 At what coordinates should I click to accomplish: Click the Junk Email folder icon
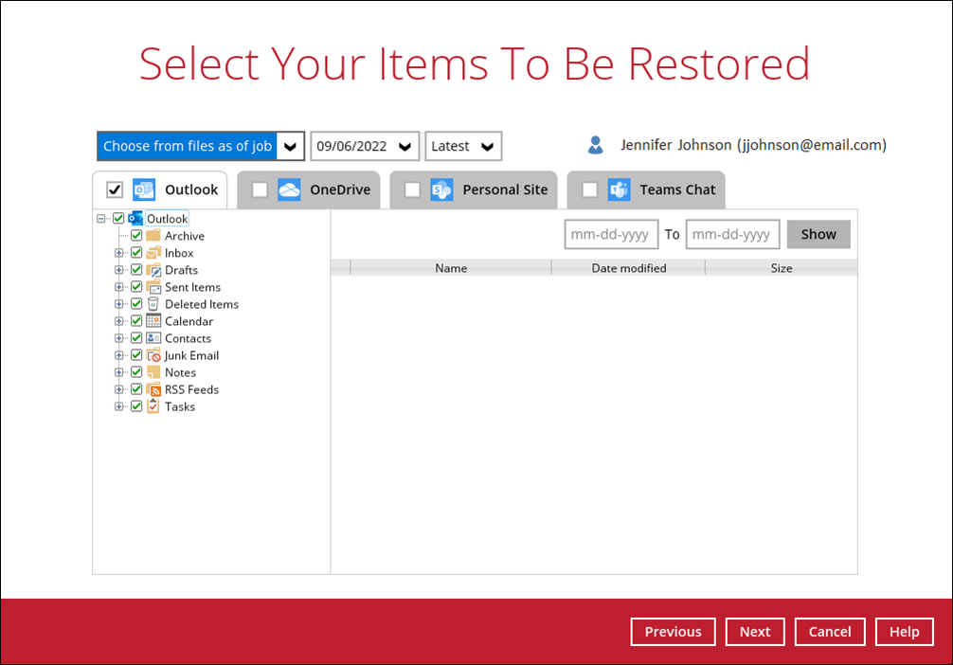tap(153, 355)
